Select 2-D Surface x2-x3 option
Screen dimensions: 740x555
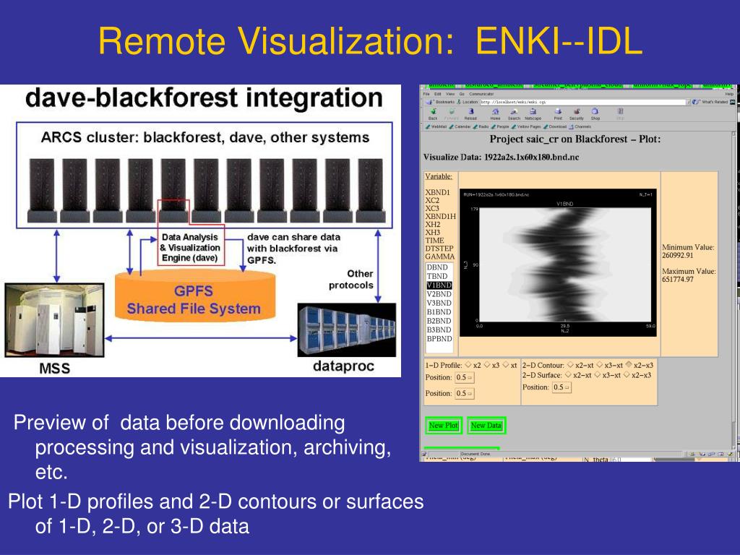point(627,375)
